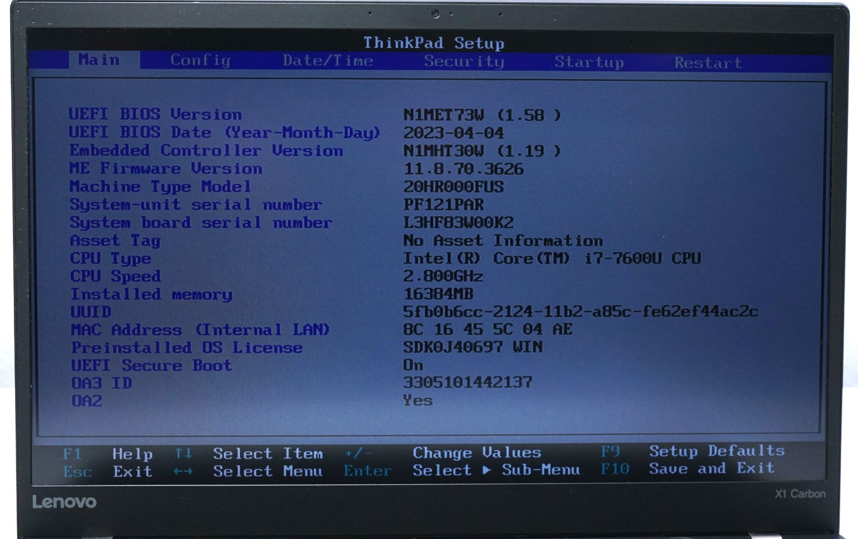Click the Save and Exit label
This screenshot has height=539, width=858.
[x=712, y=468]
